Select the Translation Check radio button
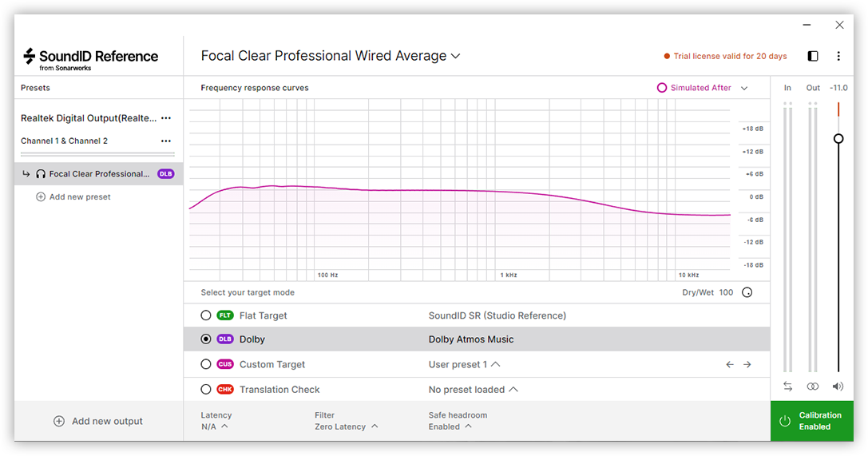Viewport: 868px width, 456px height. pos(206,390)
